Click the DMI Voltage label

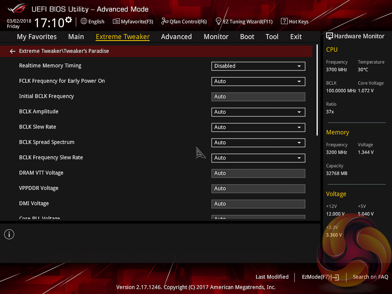pos(34,203)
